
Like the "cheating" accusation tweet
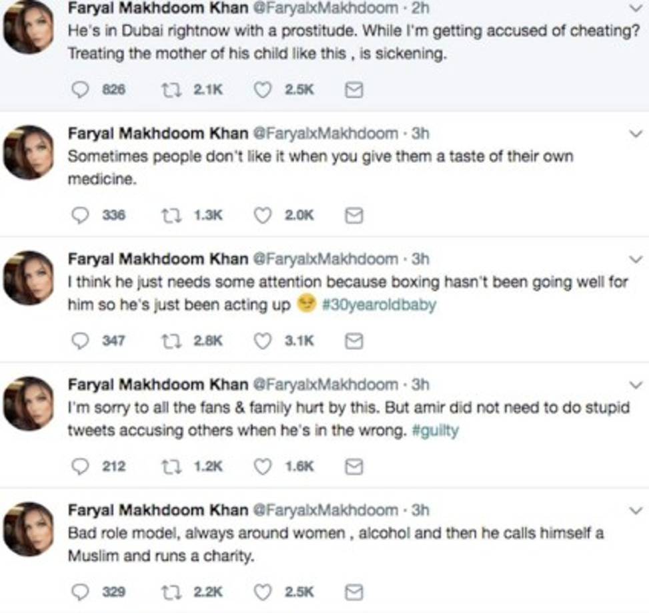point(263,89)
